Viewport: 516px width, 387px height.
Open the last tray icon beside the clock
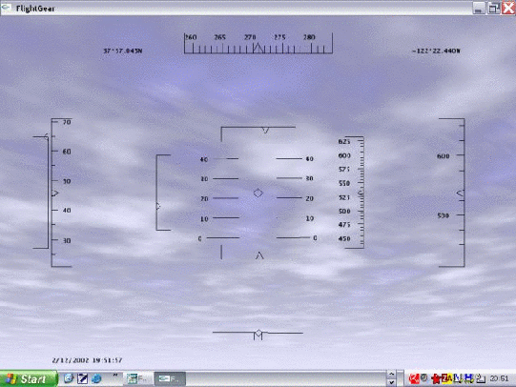(x=481, y=378)
